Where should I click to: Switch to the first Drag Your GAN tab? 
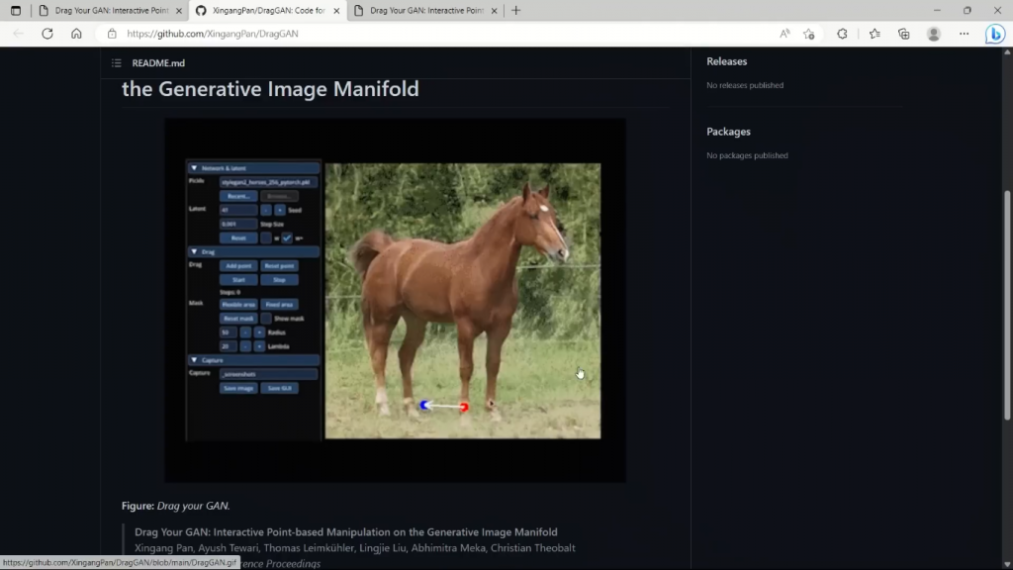pos(111,10)
